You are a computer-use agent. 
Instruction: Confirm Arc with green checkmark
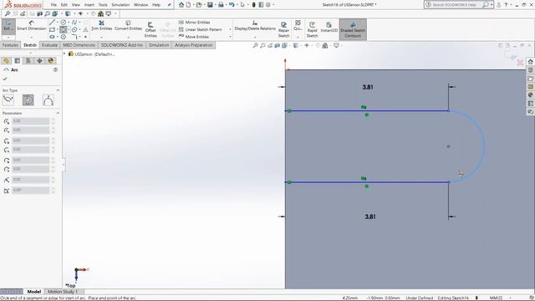[5, 79]
